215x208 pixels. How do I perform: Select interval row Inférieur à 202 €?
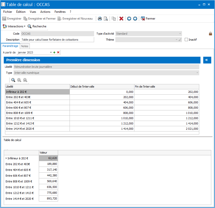(102, 92)
